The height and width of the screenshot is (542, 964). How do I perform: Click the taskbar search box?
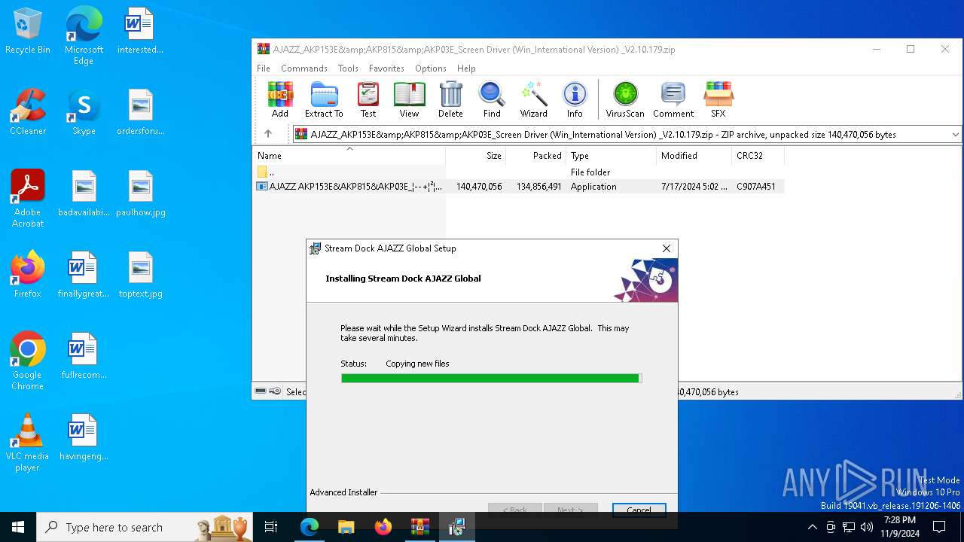coord(145,527)
